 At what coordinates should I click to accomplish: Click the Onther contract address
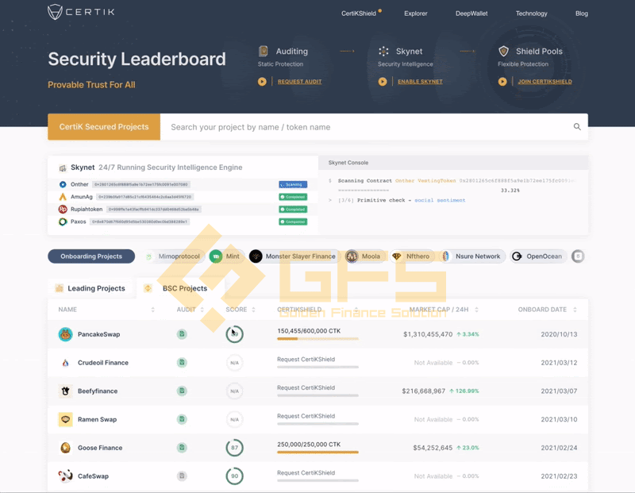tap(141, 184)
